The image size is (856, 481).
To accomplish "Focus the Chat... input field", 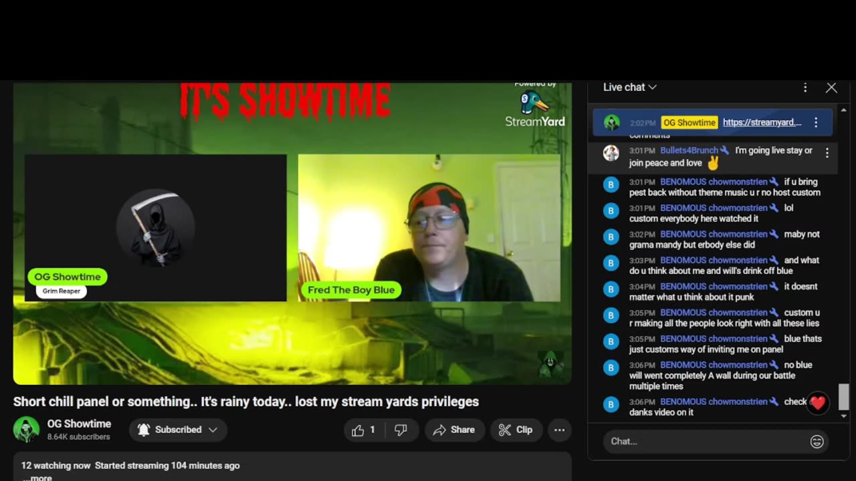I will pyautogui.click(x=706, y=442).
